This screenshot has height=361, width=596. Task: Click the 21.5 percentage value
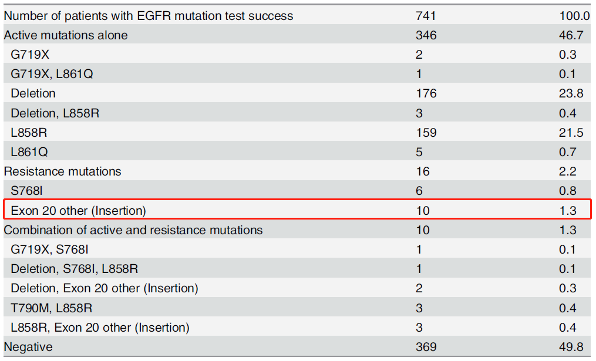tap(571, 133)
